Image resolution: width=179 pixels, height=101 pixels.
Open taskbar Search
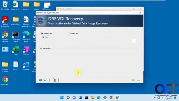click(x=68, y=98)
